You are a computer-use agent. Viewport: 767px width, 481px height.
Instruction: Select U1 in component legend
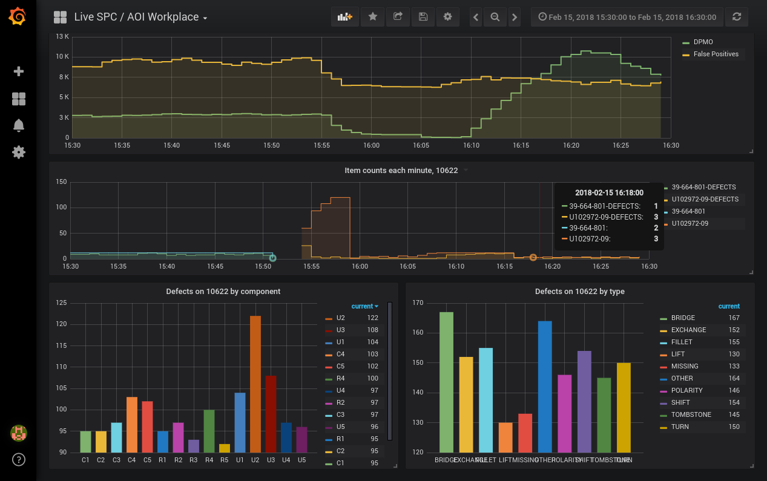340,342
